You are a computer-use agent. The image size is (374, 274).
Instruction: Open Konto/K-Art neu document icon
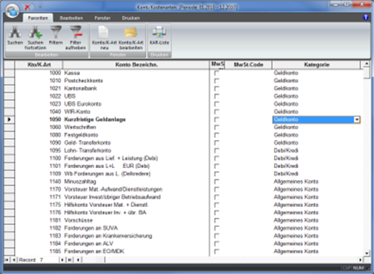point(104,32)
